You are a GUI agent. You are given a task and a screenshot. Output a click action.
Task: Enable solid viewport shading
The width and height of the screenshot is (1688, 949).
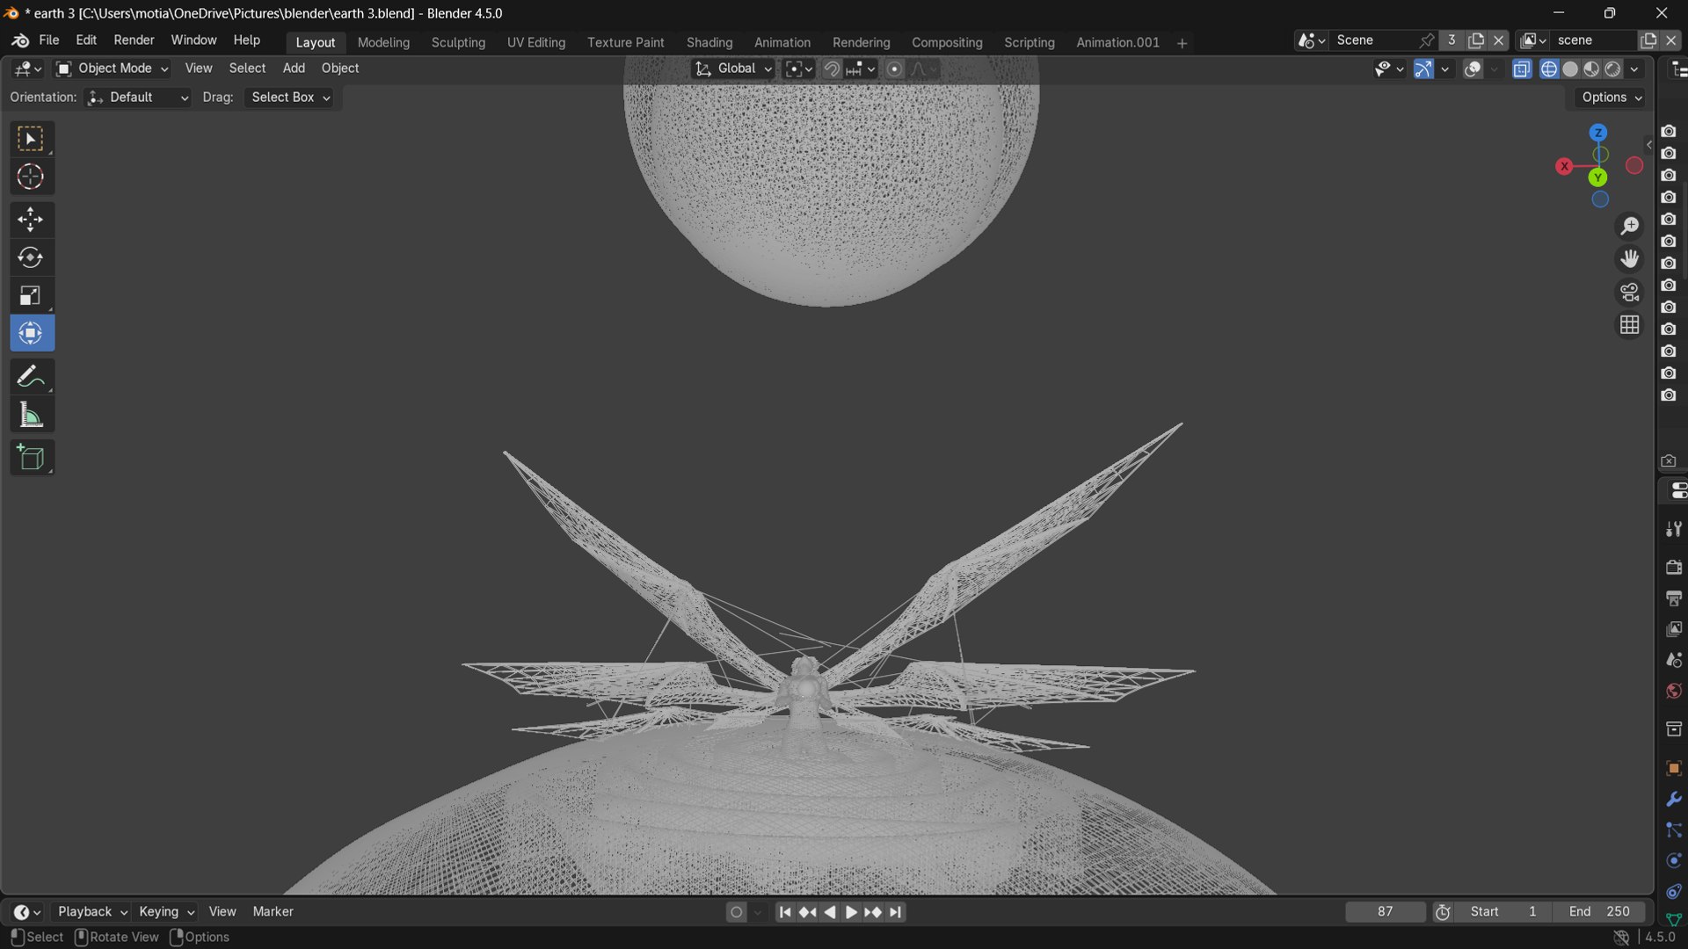(1570, 69)
